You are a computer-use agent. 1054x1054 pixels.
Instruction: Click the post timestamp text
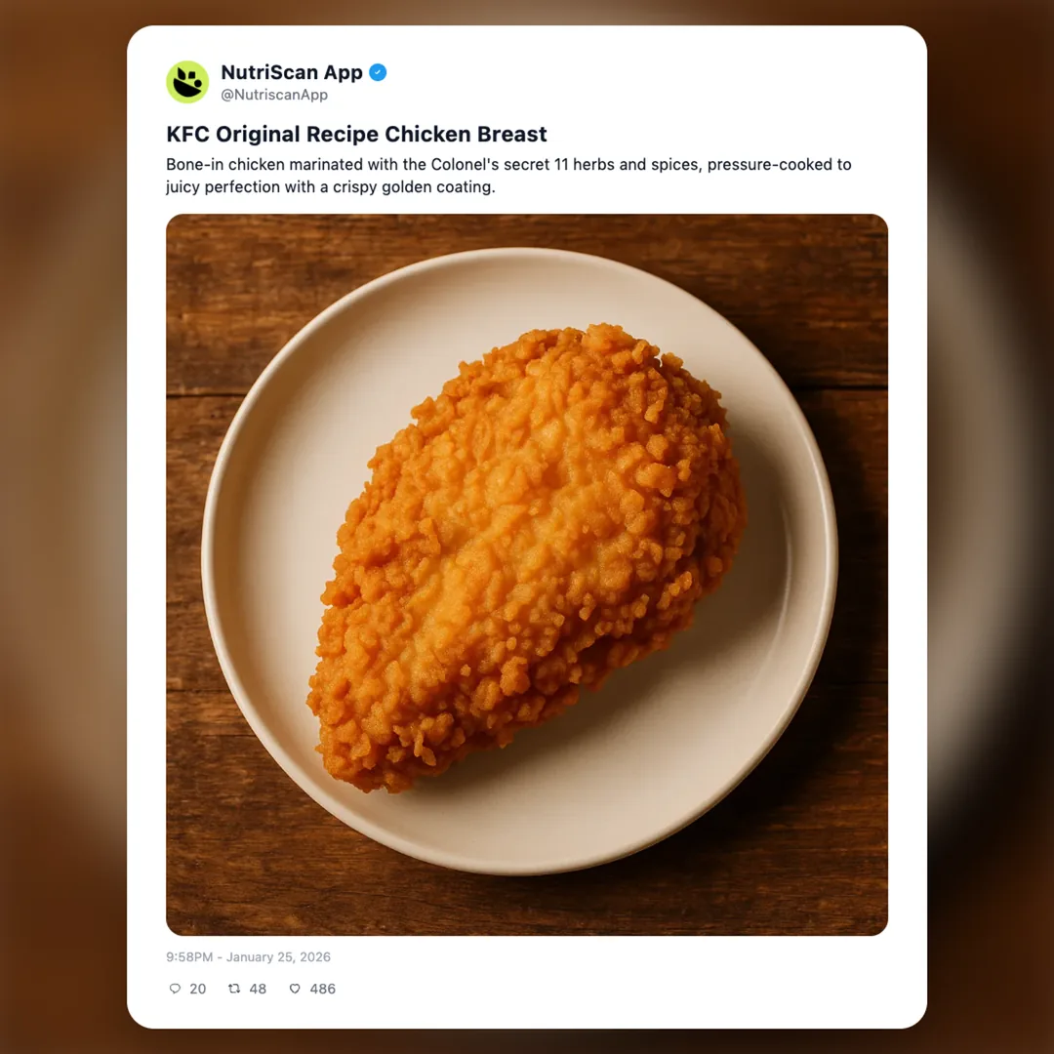tap(248, 956)
